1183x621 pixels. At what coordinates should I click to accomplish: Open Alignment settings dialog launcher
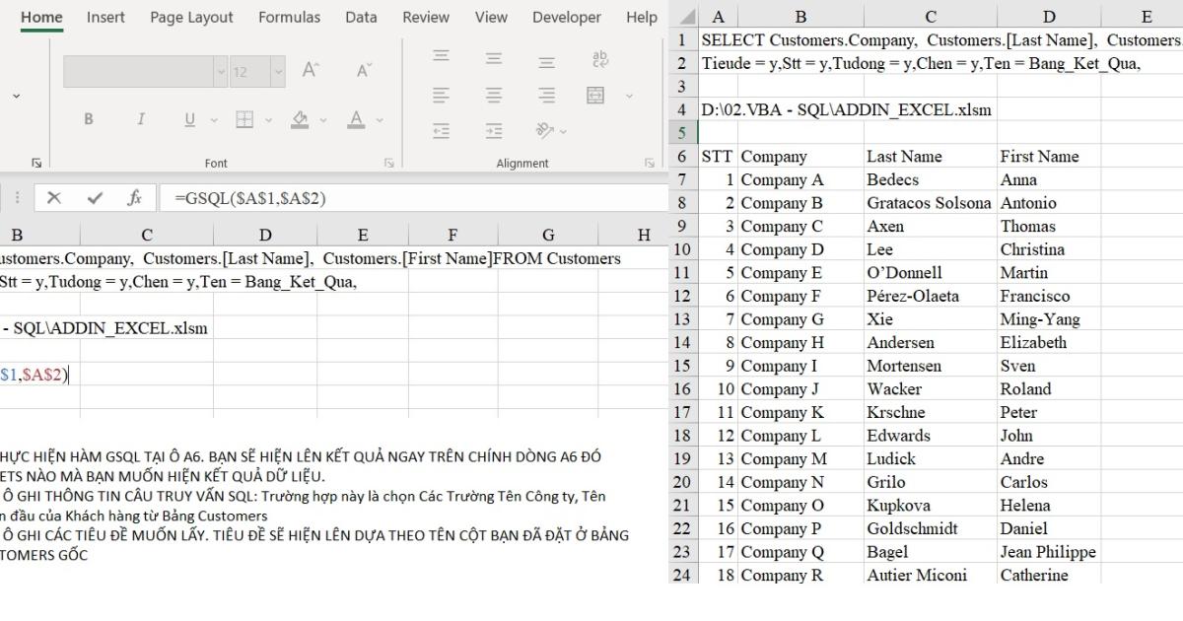pyautogui.click(x=649, y=163)
